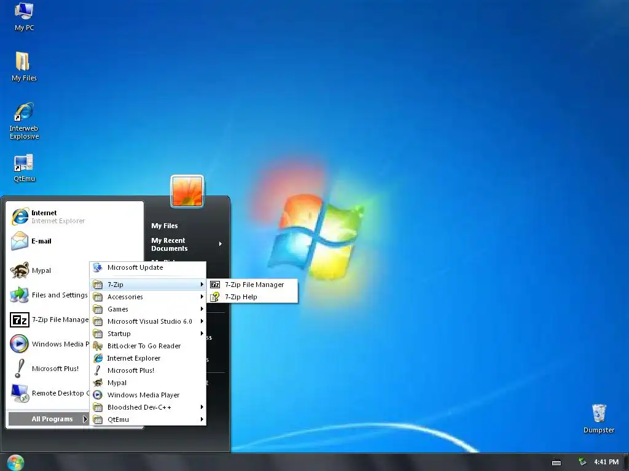Expand Bloodshed Dev-C++ submenu arrow
This screenshot has height=471, width=629.
(201, 407)
